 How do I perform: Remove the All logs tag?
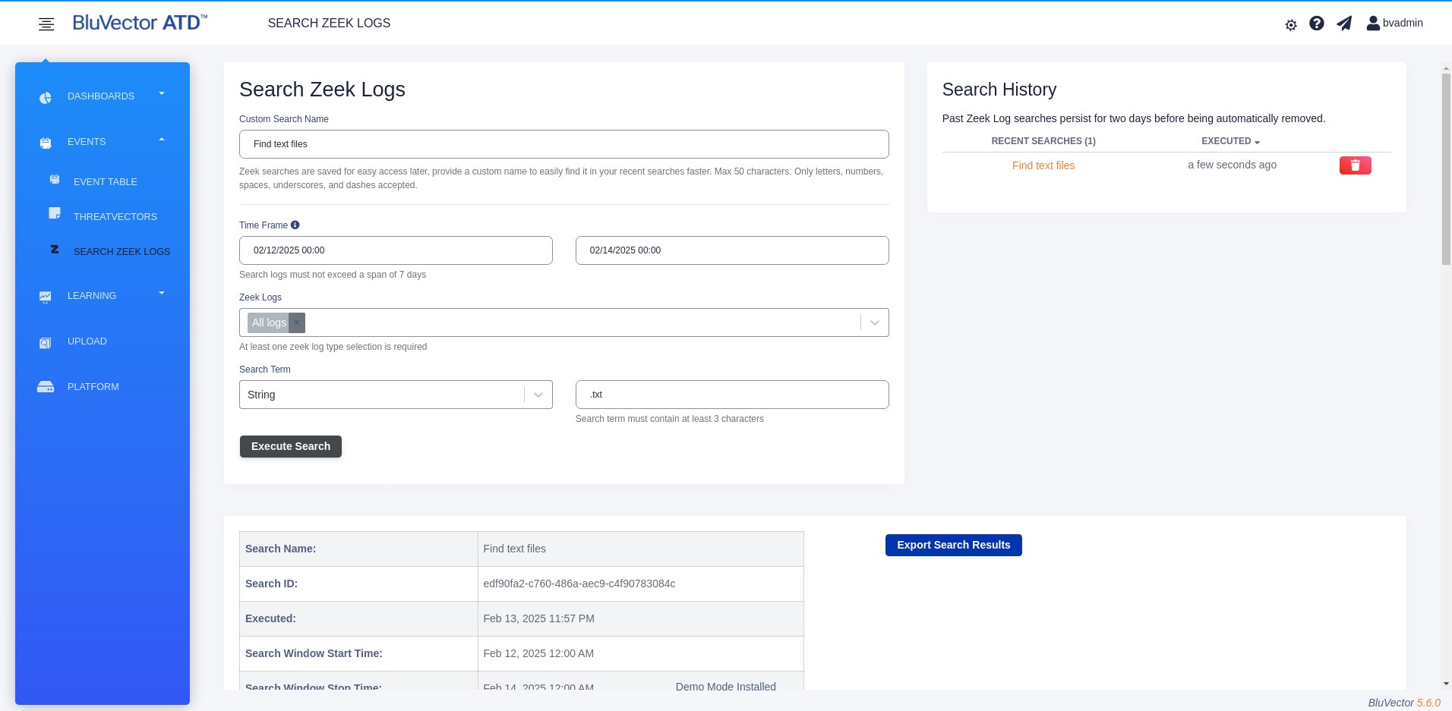(x=297, y=322)
